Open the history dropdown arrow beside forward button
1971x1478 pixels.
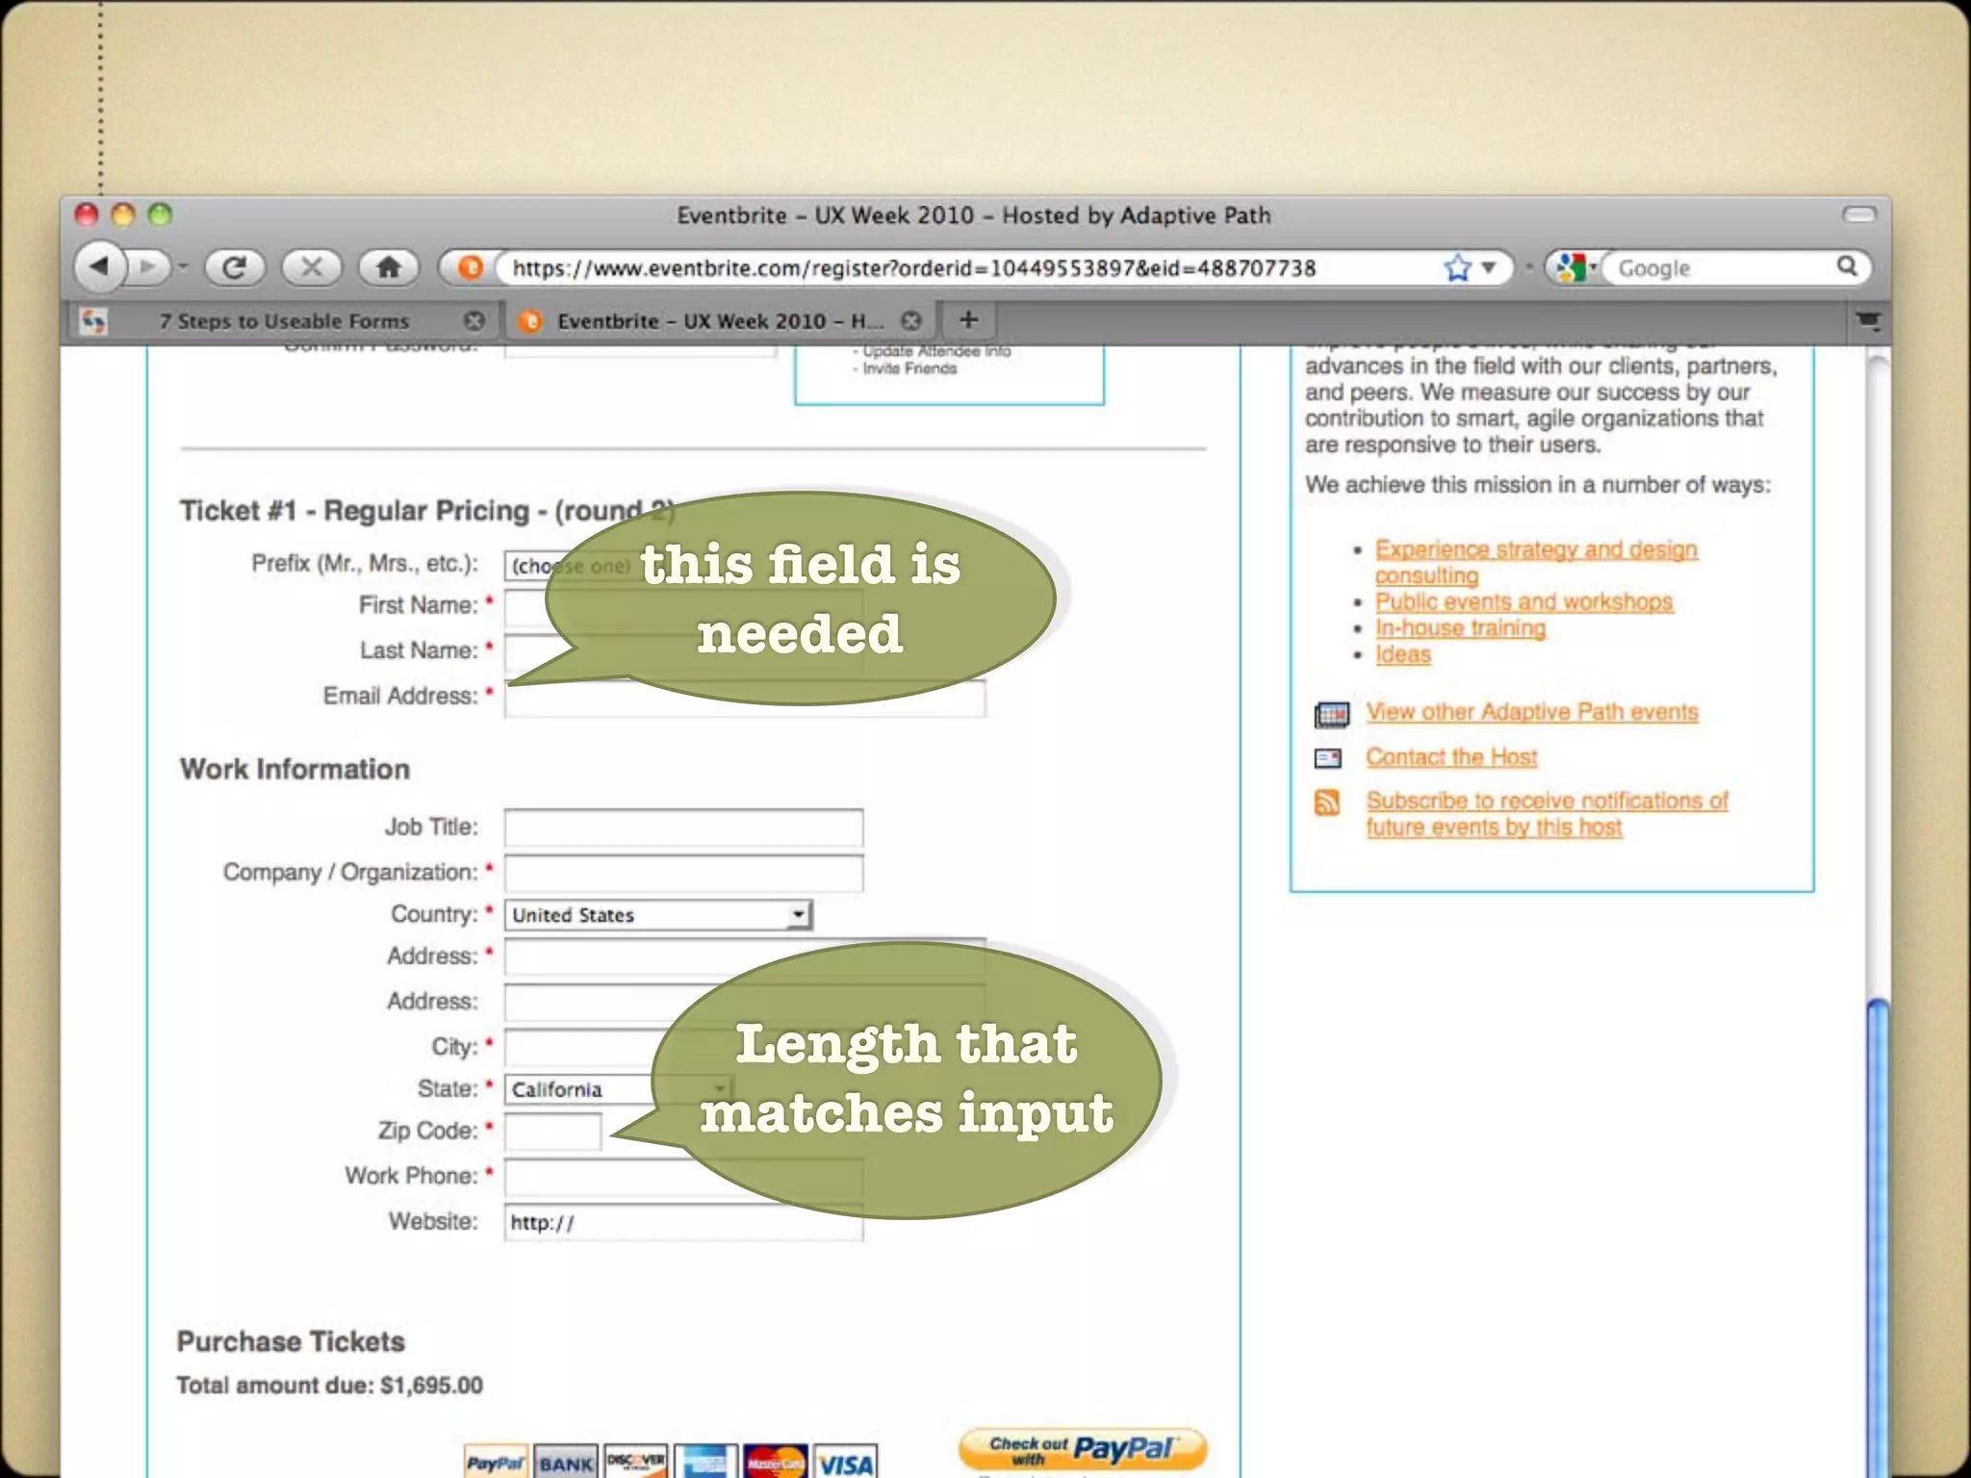183,268
